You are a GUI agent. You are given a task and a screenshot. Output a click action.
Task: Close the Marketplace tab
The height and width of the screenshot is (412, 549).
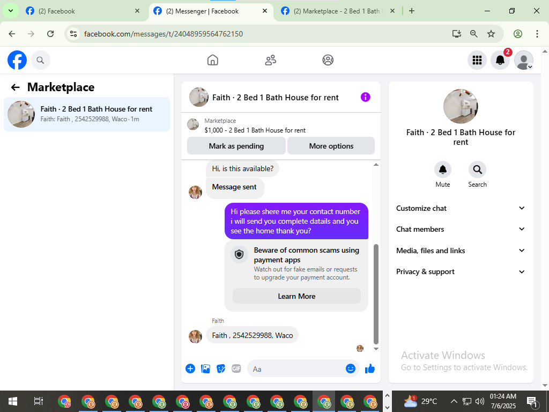[x=392, y=11]
